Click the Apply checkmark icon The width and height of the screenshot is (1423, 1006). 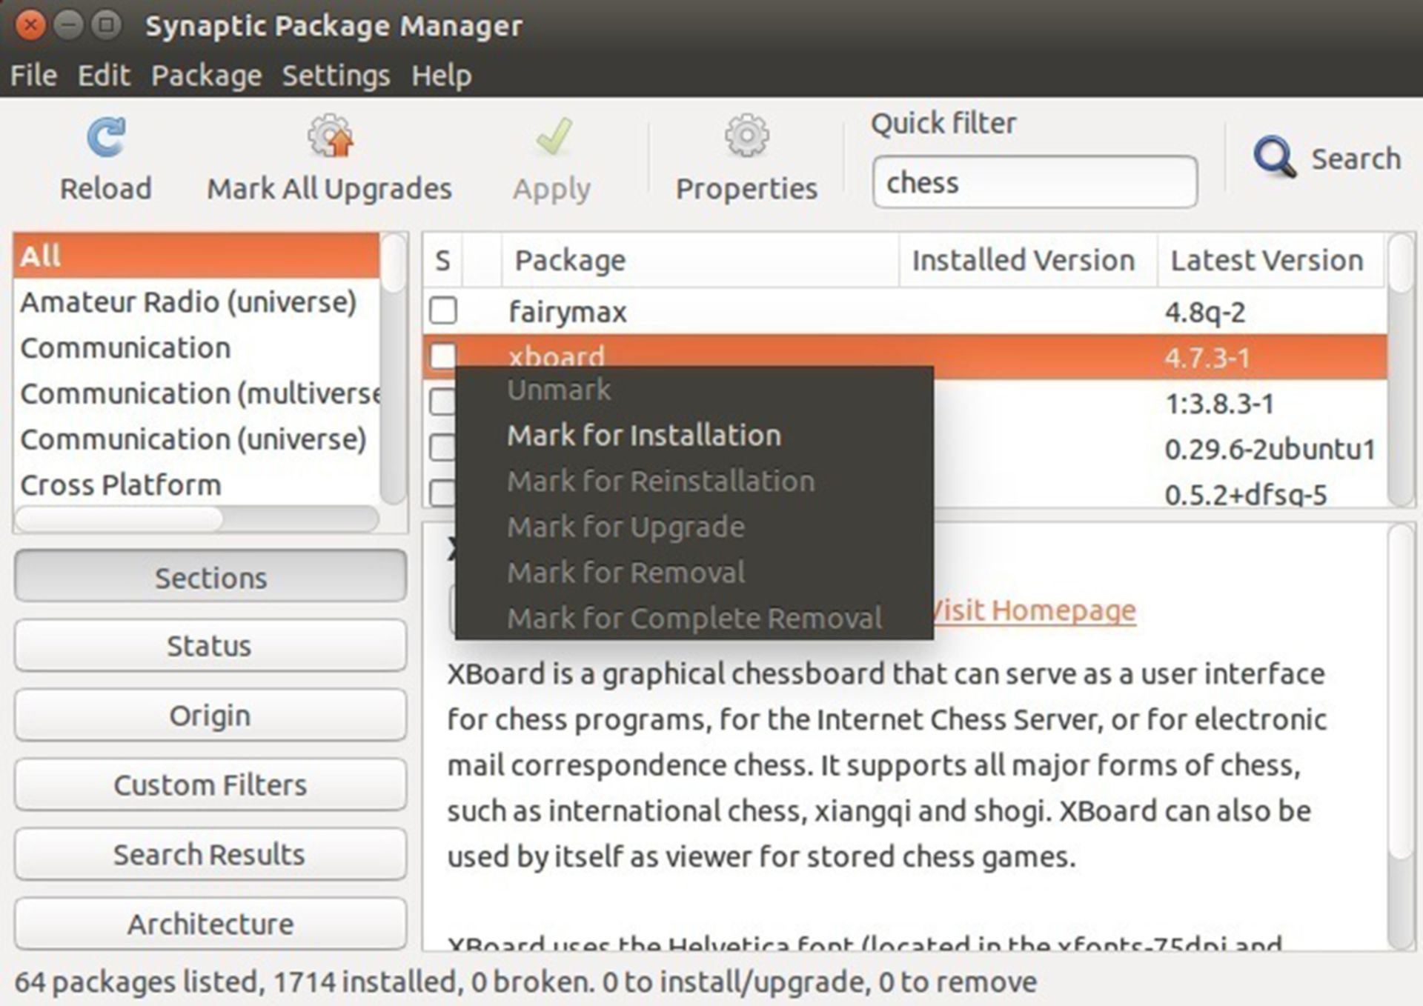553,136
